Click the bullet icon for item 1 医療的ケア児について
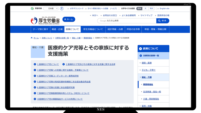This screenshot has height=113, width=201. click(x=35, y=64)
